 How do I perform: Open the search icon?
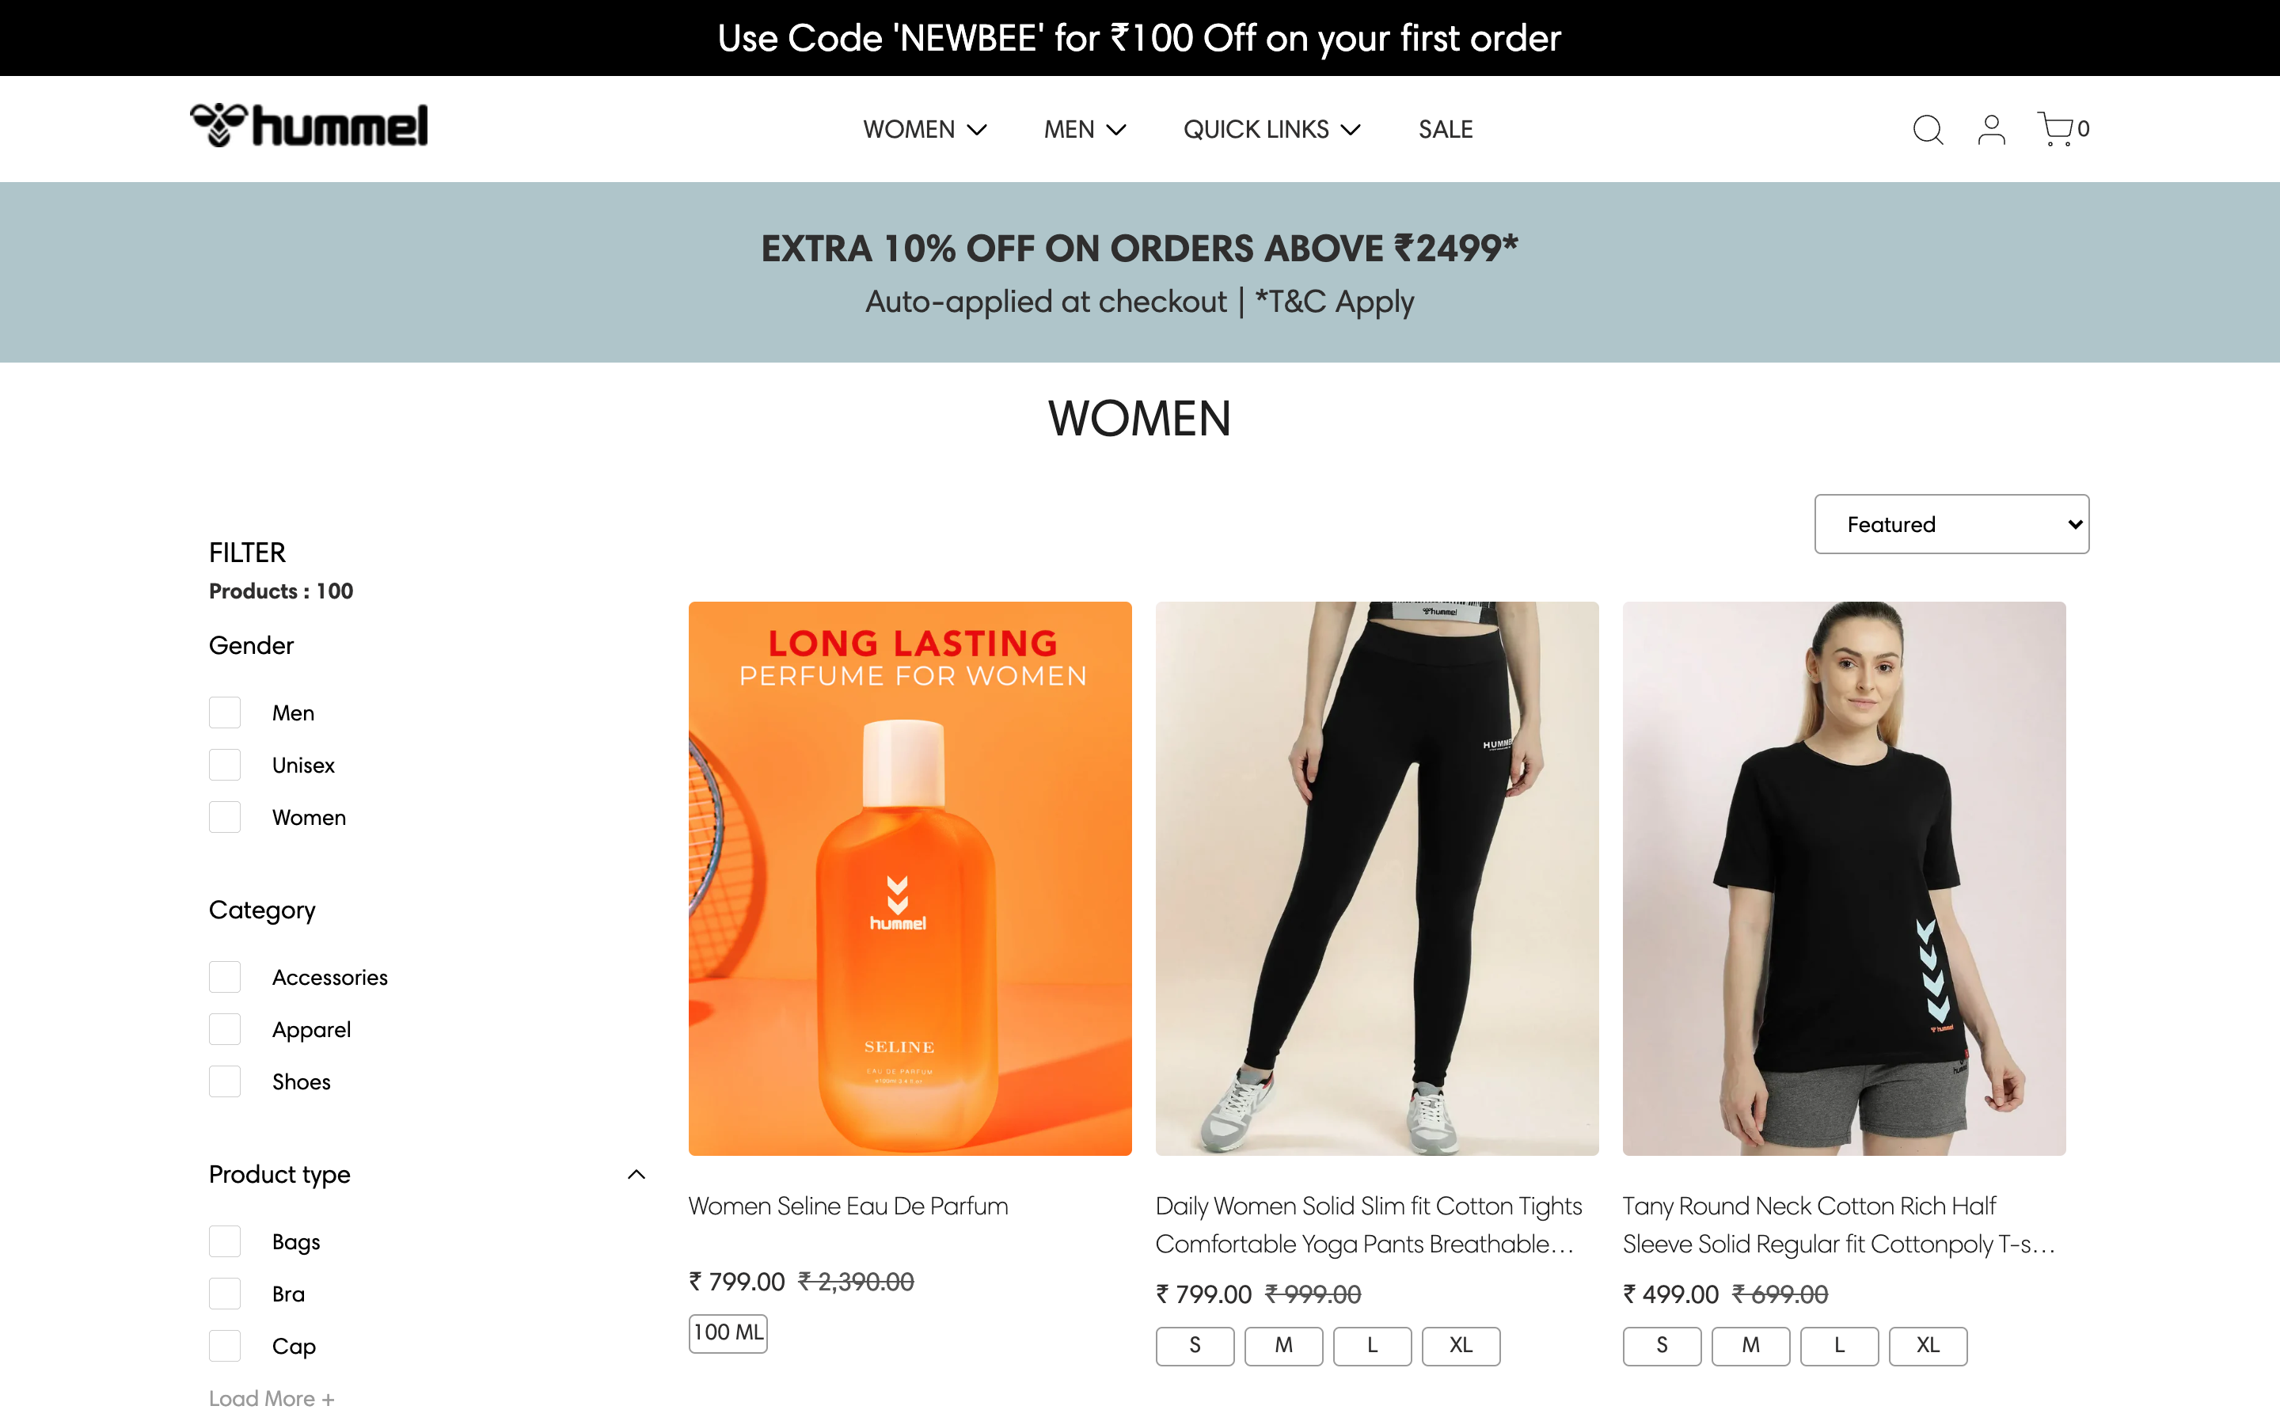tap(1927, 128)
